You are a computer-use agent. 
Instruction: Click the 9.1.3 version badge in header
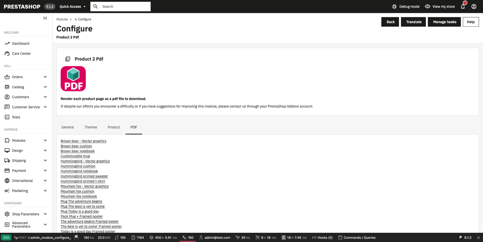tap(50, 7)
